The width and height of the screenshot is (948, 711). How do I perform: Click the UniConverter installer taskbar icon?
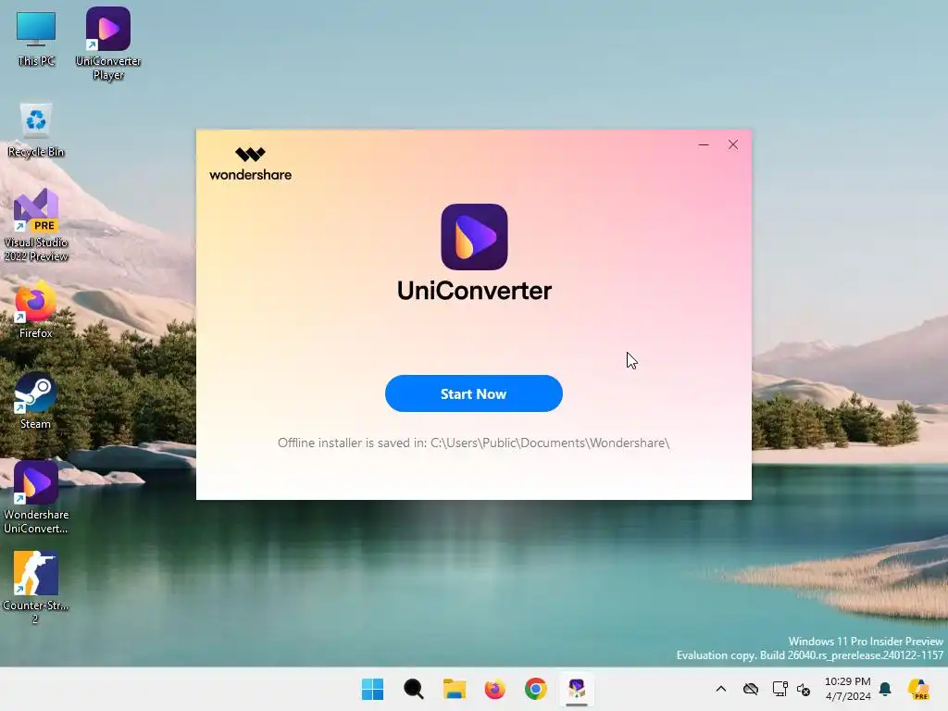coord(576,689)
